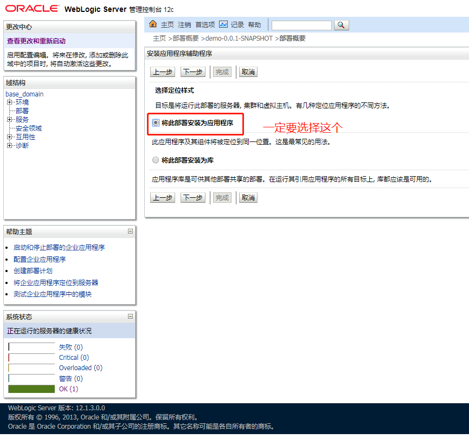The height and width of the screenshot is (439, 469).
Task: Click 记录 in the toolbar
Action: pos(237,25)
